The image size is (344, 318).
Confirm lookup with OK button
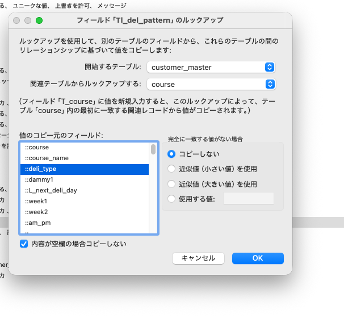[258, 258]
